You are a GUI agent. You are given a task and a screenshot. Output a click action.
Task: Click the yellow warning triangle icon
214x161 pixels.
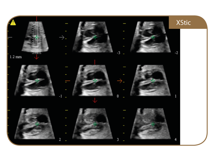pos(13,22)
